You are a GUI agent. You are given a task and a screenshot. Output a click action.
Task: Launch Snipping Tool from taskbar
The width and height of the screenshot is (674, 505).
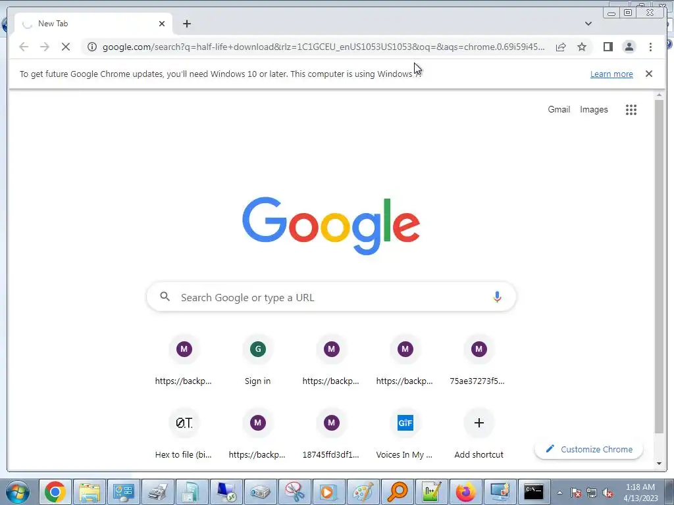[x=294, y=492]
